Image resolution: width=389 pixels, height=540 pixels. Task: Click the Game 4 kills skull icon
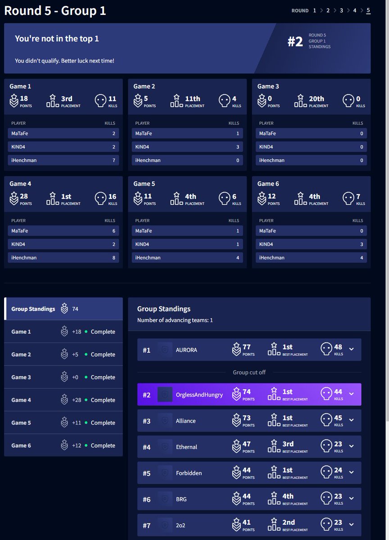pos(101,198)
